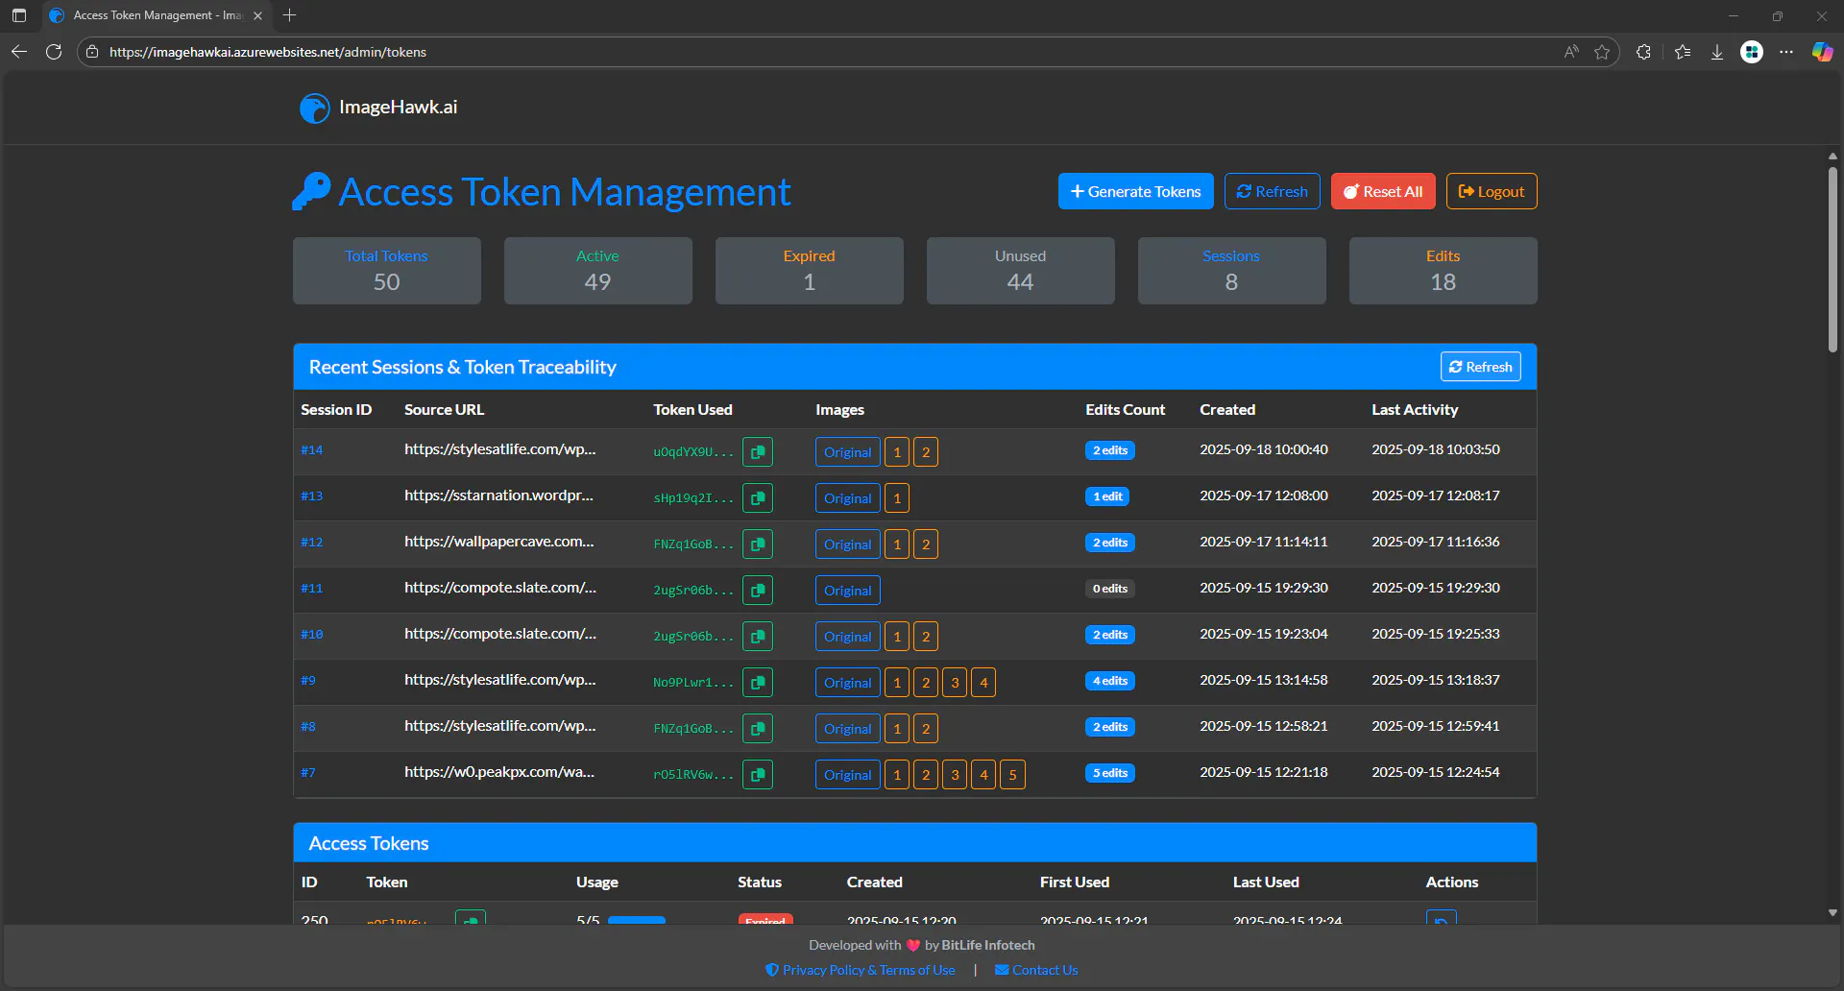Copy token for session #9

[x=758, y=682]
